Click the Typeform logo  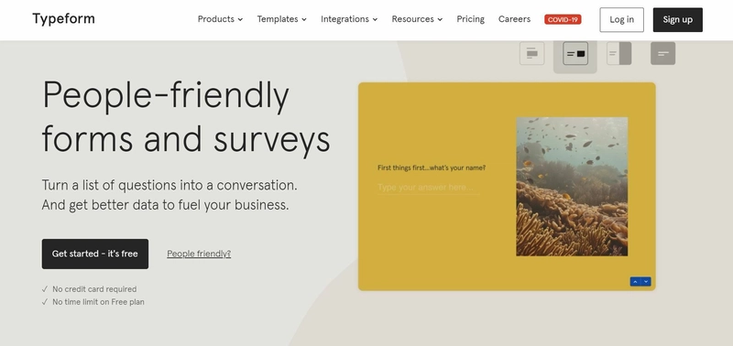[63, 18]
